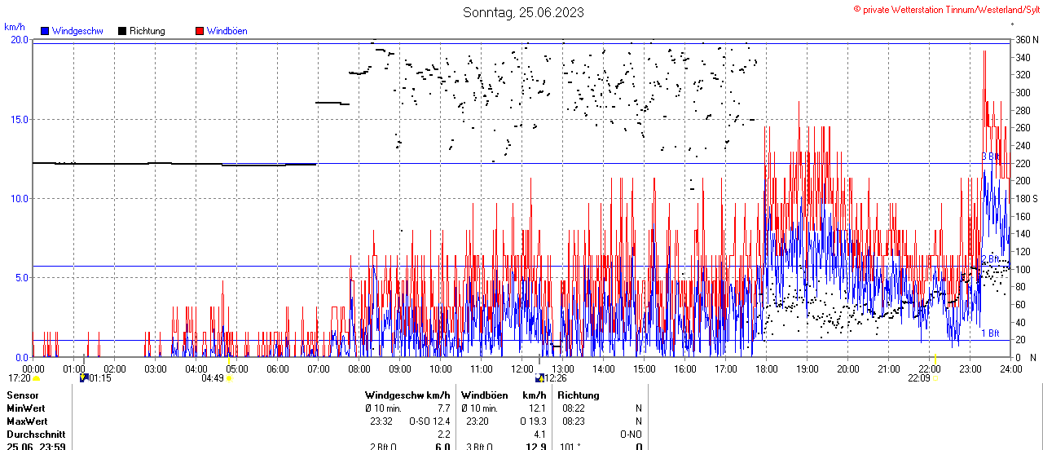Click the yellow icon beside 17:20
This screenshot has height=450, width=1043.
tap(36, 378)
